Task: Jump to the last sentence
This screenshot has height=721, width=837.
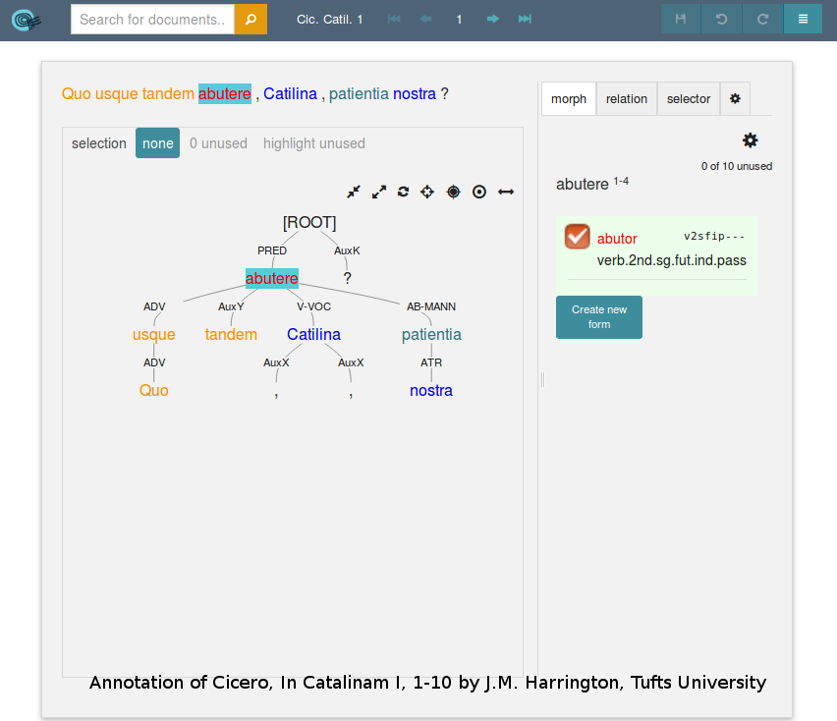Action: (x=525, y=19)
